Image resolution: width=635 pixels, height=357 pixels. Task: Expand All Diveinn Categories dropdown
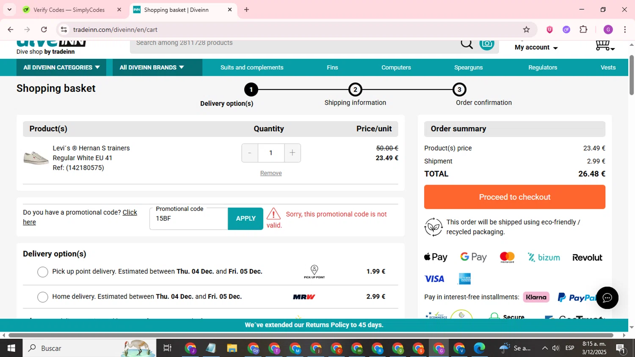click(61, 67)
